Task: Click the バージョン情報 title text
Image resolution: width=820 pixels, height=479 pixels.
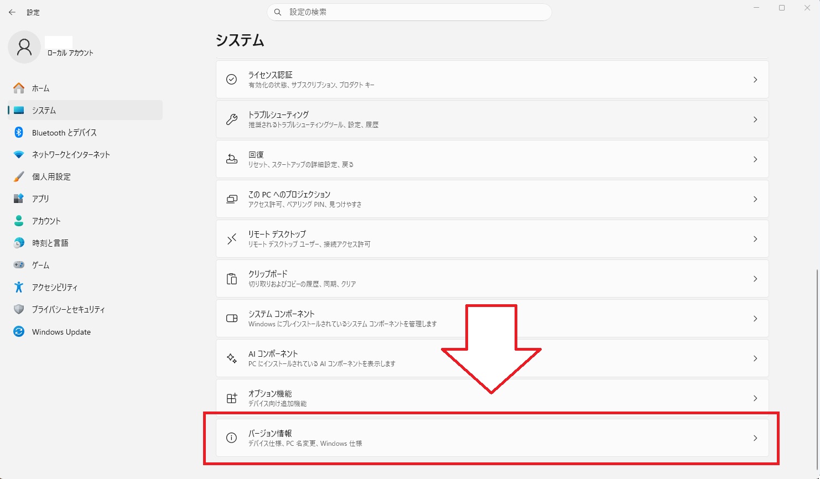Action: click(x=270, y=433)
